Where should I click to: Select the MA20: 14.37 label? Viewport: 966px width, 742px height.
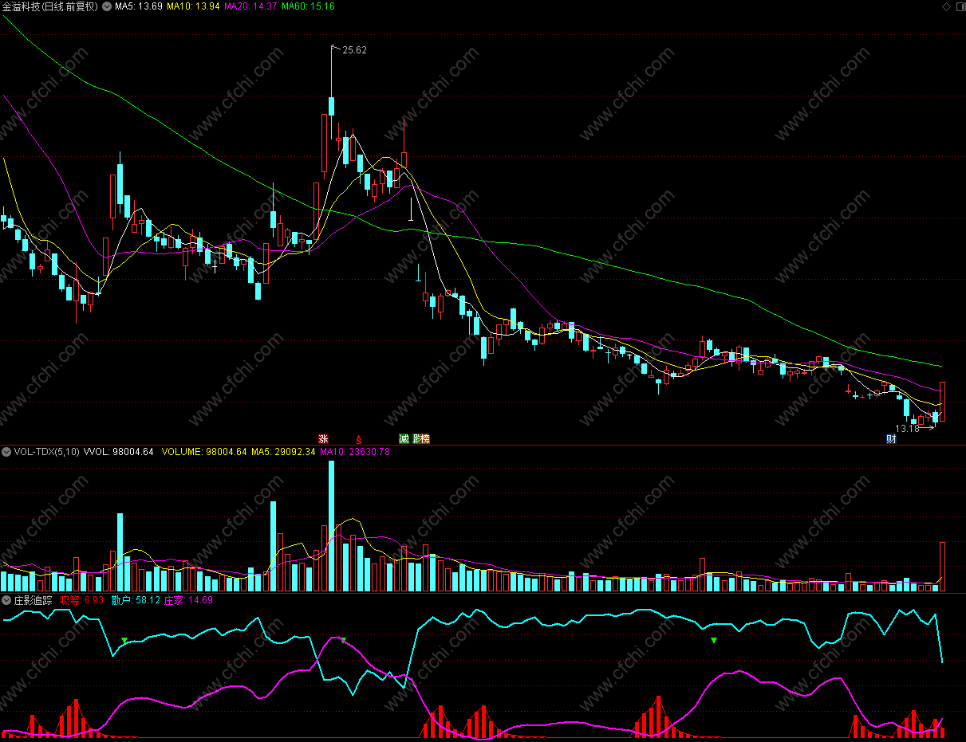(250, 6)
